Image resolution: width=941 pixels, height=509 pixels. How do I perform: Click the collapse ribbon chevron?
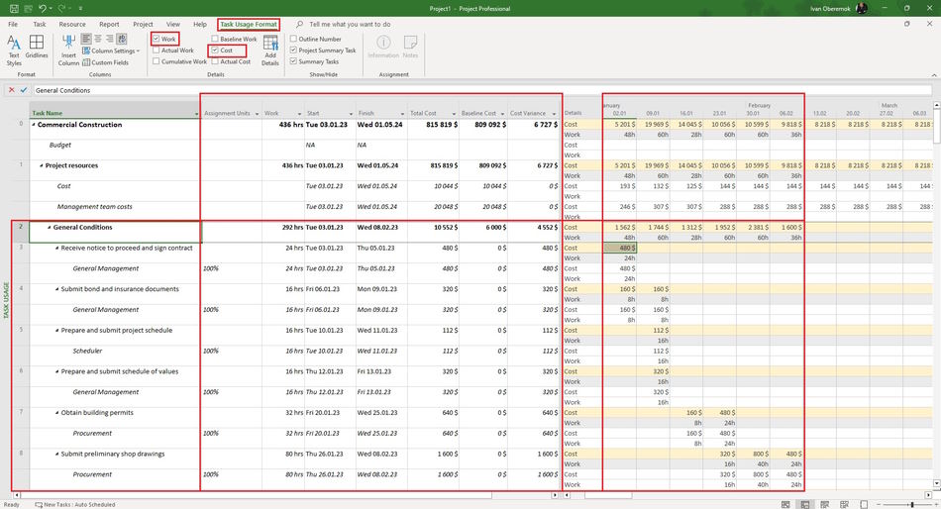tap(934, 75)
